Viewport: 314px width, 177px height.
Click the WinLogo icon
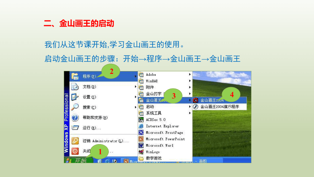coord(141,152)
